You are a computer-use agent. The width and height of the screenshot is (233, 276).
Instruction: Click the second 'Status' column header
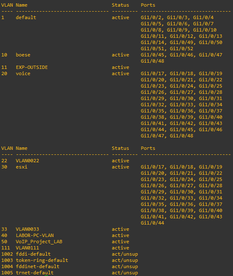pyautogui.click(x=120, y=148)
